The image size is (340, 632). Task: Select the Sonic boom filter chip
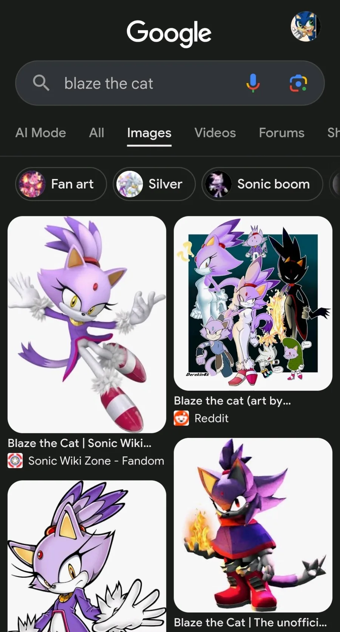pyautogui.click(x=262, y=184)
